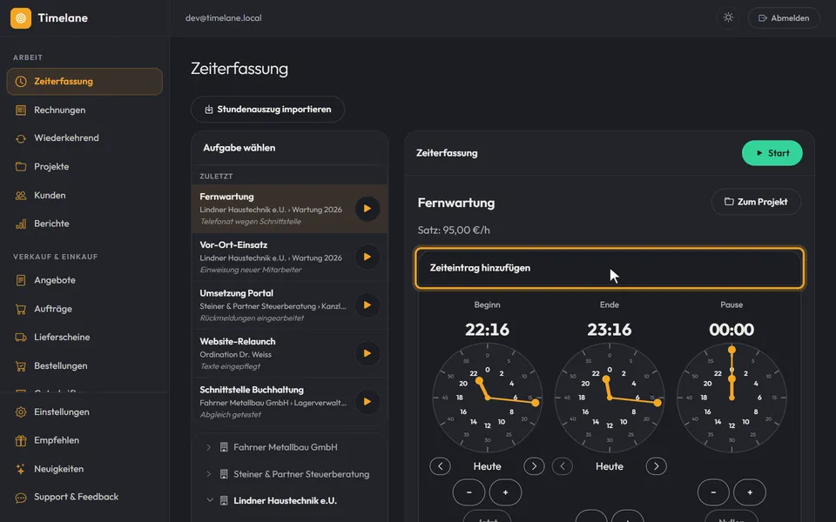Screen dimensions: 836x522
Task: Click minus button under Beginn
Action: tap(469, 492)
